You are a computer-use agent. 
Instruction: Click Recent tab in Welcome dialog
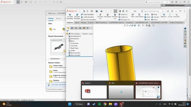click(x=58, y=18)
